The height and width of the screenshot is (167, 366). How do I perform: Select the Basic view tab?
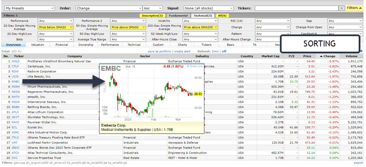(x=231, y=45)
